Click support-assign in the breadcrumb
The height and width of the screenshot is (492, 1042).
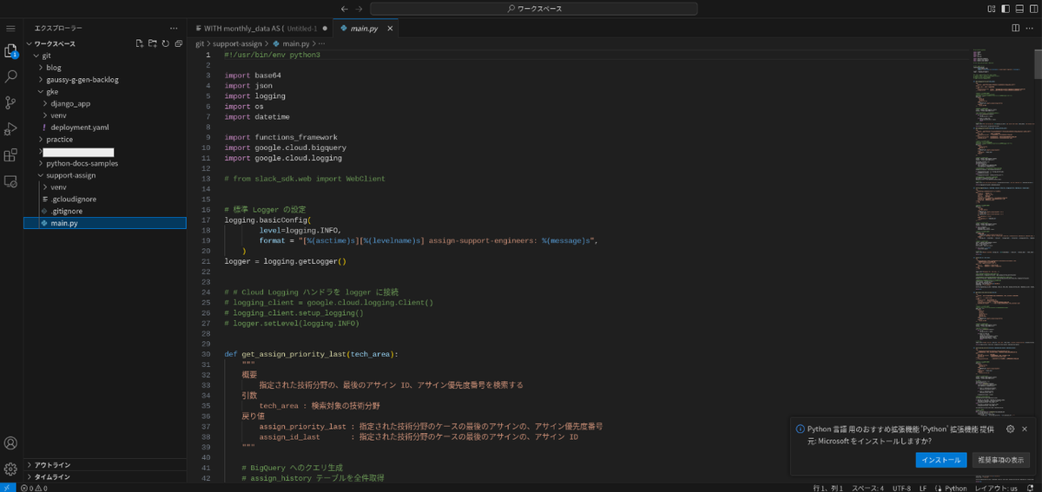click(238, 43)
